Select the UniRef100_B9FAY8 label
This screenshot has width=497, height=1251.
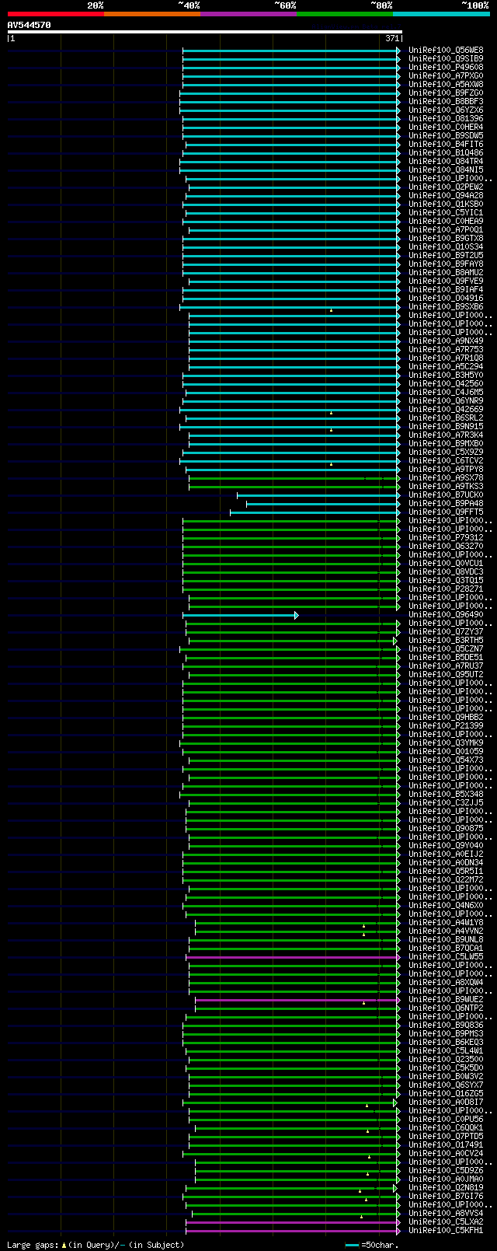pos(446,264)
